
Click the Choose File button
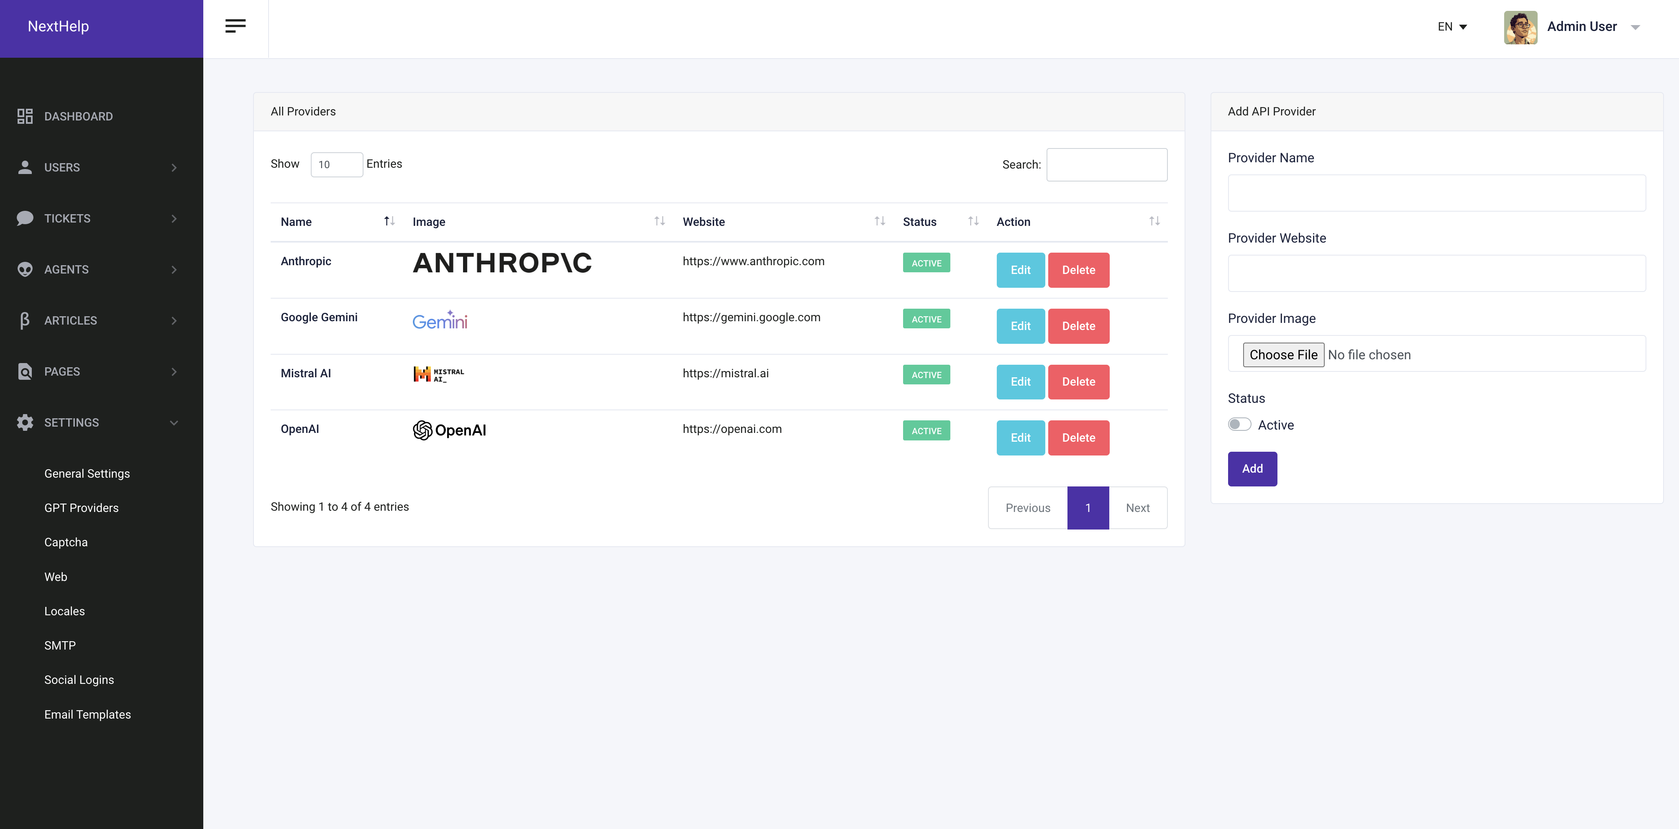click(x=1283, y=355)
